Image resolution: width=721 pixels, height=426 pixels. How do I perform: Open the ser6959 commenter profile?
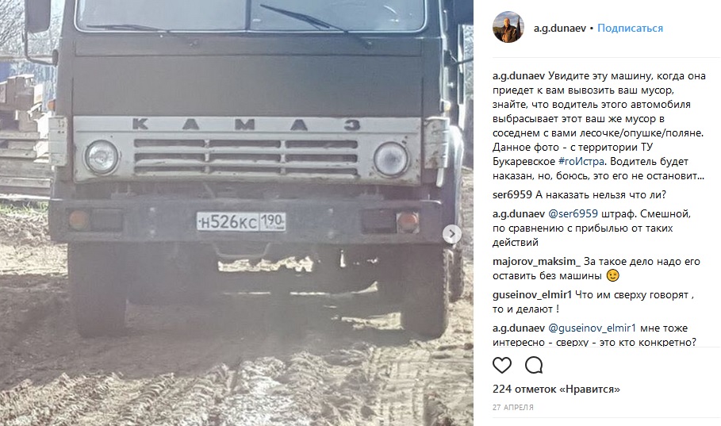click(512, 194)
